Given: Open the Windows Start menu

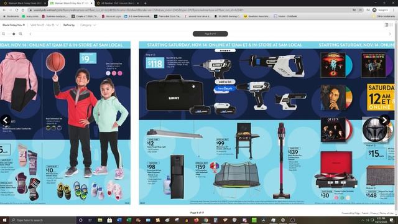Looking at the screenshot, I should 4,220.
